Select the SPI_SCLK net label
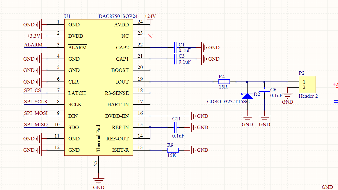Viewport: 338px width, 190px height. click(36, 102)
